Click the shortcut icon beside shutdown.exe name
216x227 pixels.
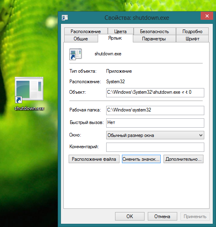click(75, 54)
